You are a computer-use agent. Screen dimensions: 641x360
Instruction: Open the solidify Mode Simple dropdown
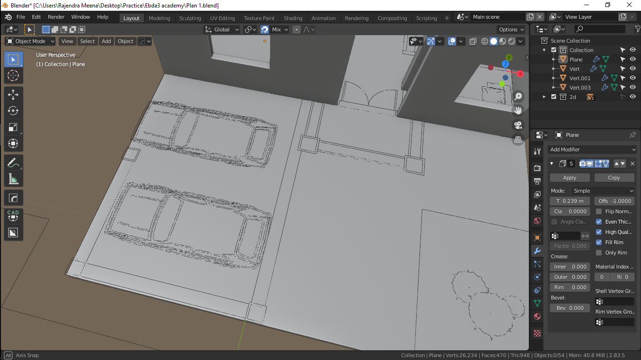[x=603, y=191]
